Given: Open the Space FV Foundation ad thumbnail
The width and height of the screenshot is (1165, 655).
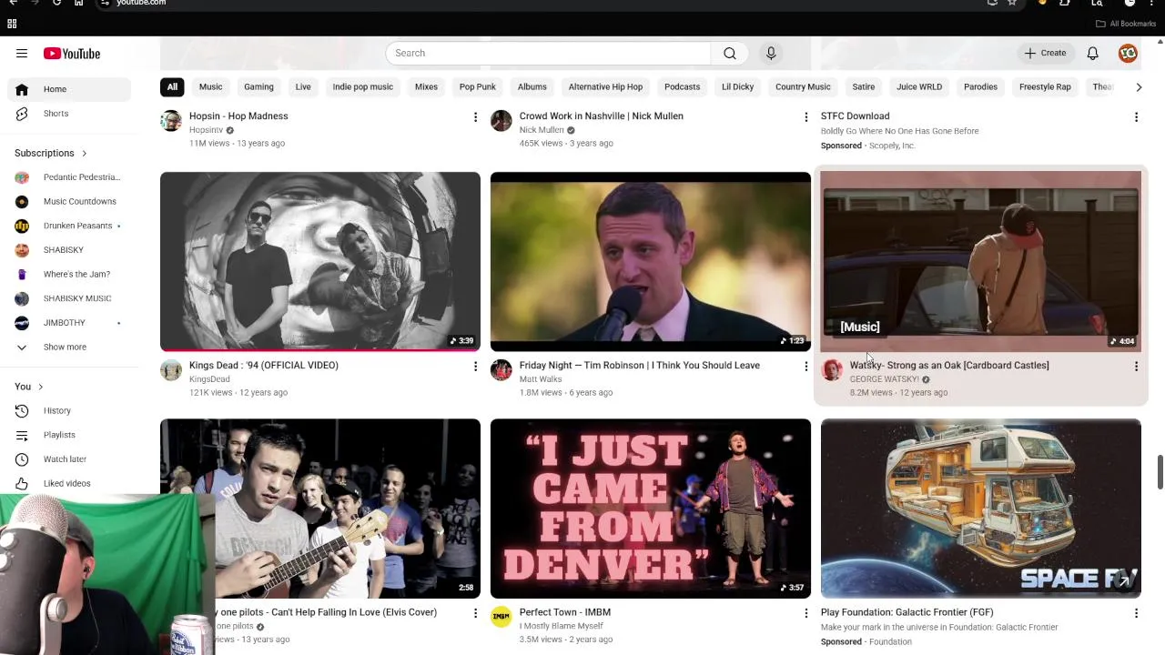Looking at the screenshot, I should [x=981, y=509].
